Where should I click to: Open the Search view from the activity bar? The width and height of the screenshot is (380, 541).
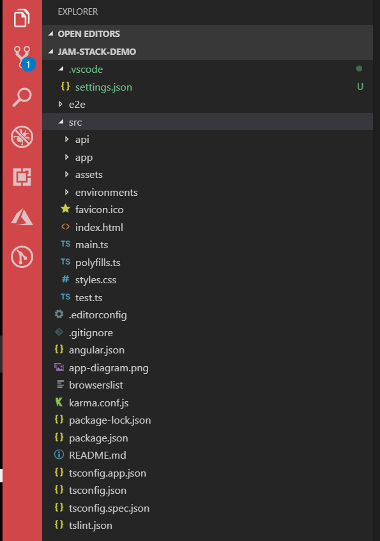[x=20, y=97]
